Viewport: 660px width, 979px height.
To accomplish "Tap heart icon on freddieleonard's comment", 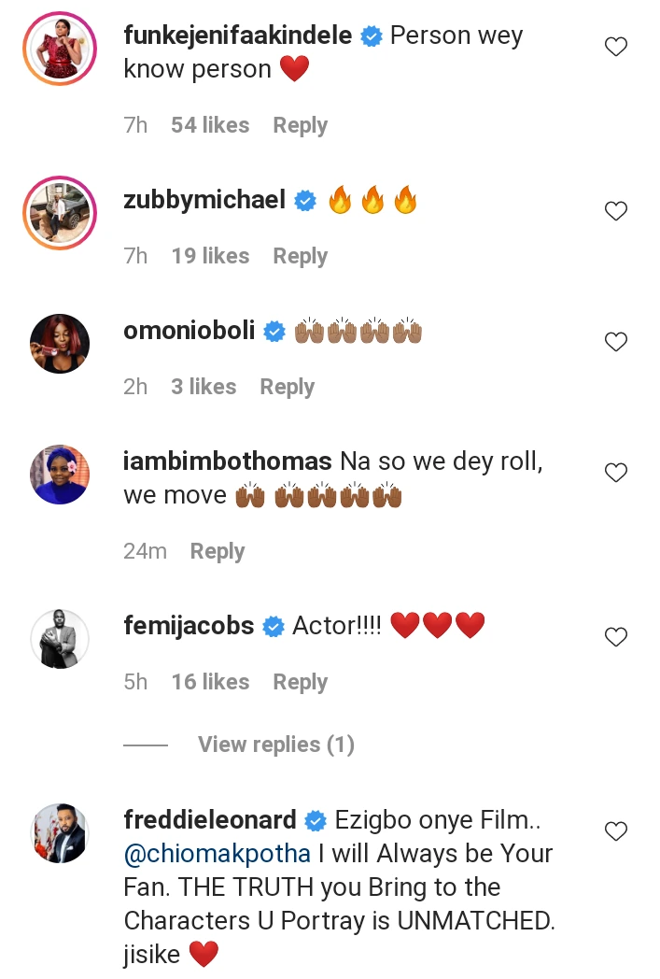I will click(x=616, y=831).
